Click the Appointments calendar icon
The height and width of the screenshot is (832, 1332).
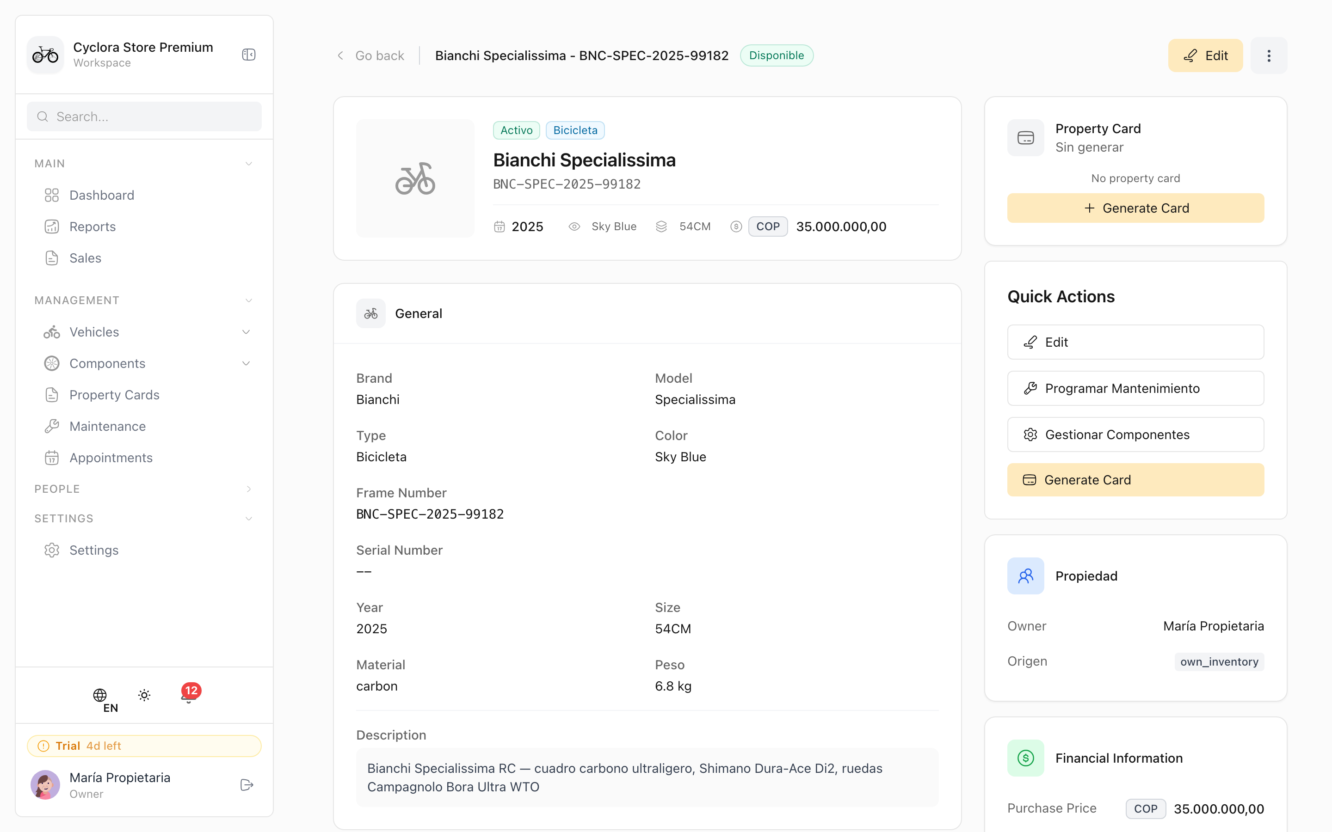[x=52, y=457]
